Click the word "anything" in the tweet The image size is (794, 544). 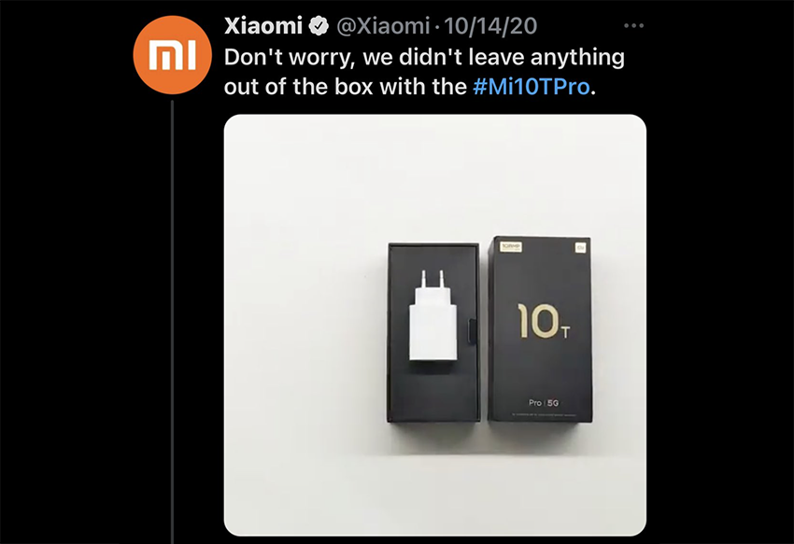pyautogui.click(x=578, y=58)
